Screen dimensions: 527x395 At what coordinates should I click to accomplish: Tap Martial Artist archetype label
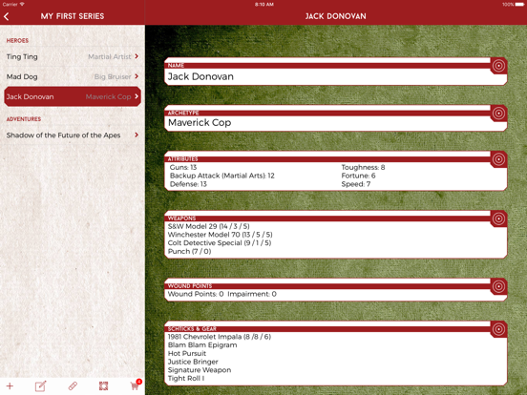(x=110, y=56)
